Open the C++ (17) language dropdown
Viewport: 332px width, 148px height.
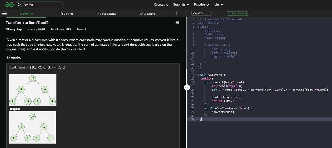pos(201,14)
